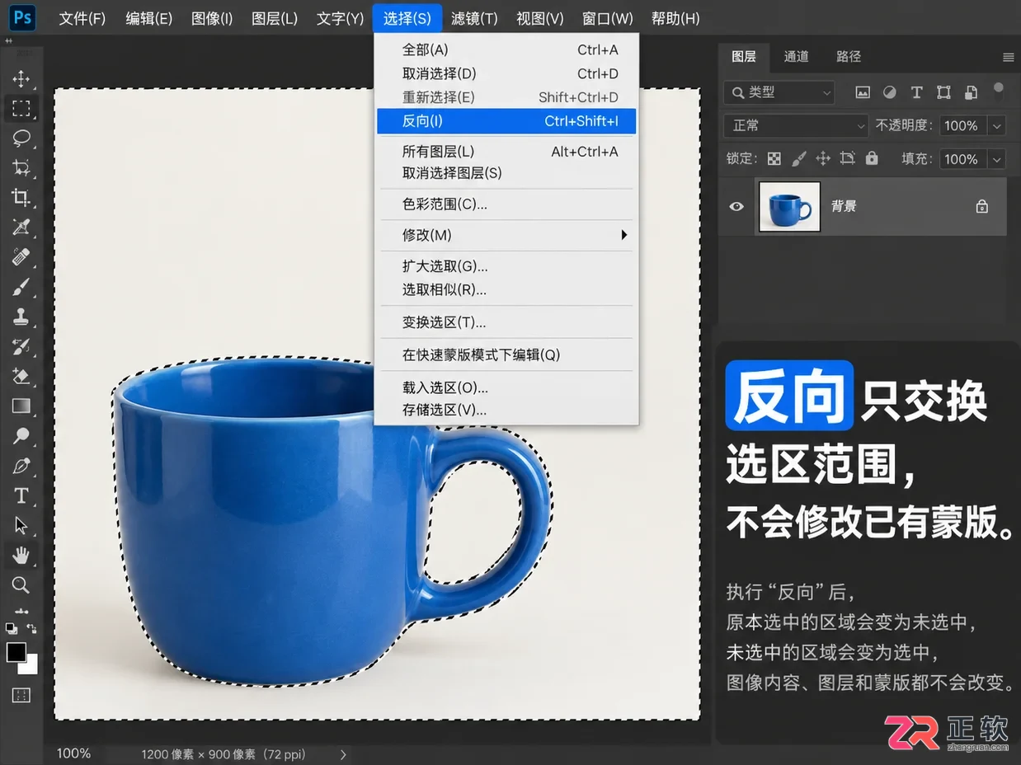Toggle lock image pixels brush icon
The image size is (1021, 765).
798,159
